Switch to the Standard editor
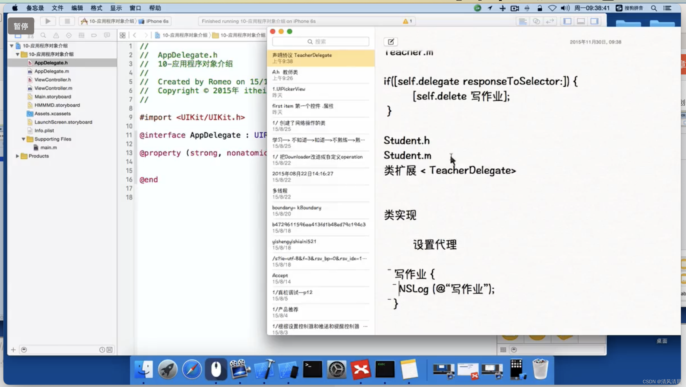686x387 pixels. tap(523, 21)
